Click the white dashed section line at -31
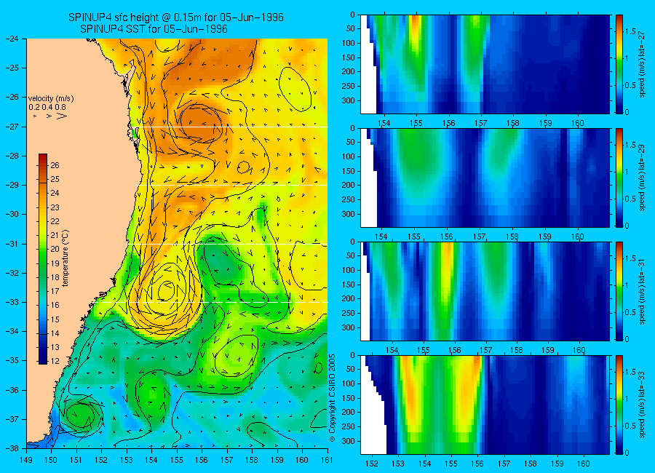The image size is (655, 473). coord(228,244)
